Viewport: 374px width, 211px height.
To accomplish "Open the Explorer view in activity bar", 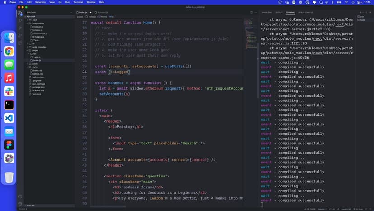I will [20, 13].
